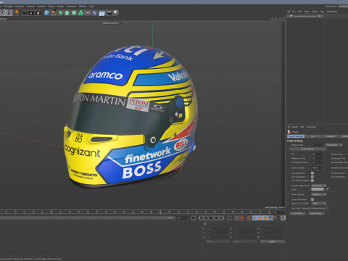Select Dynamics tab in Attributes
Viewport: 348px width, 261px height.
[331, 136]
